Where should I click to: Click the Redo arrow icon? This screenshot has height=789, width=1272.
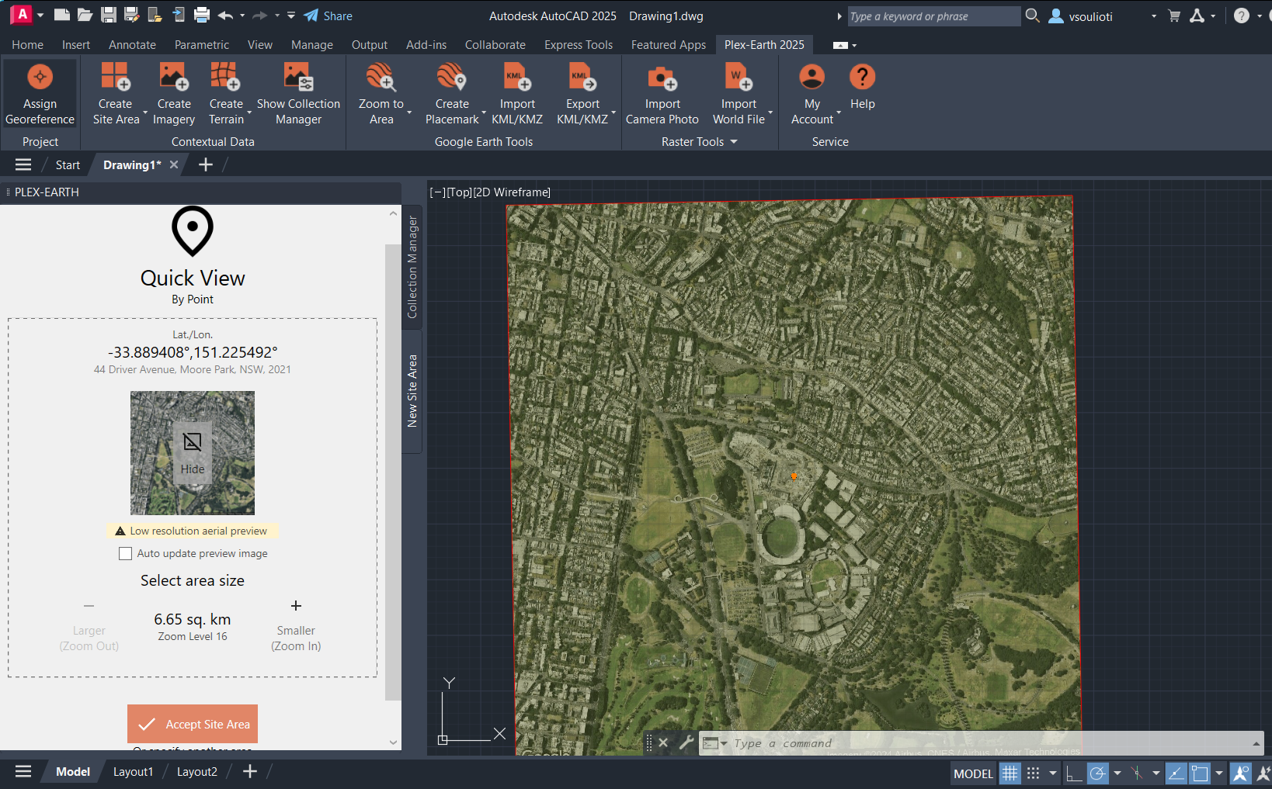click(260, 15)
